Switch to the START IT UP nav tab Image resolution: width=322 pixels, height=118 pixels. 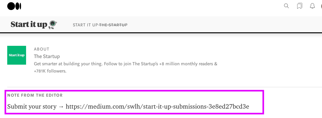85,25
